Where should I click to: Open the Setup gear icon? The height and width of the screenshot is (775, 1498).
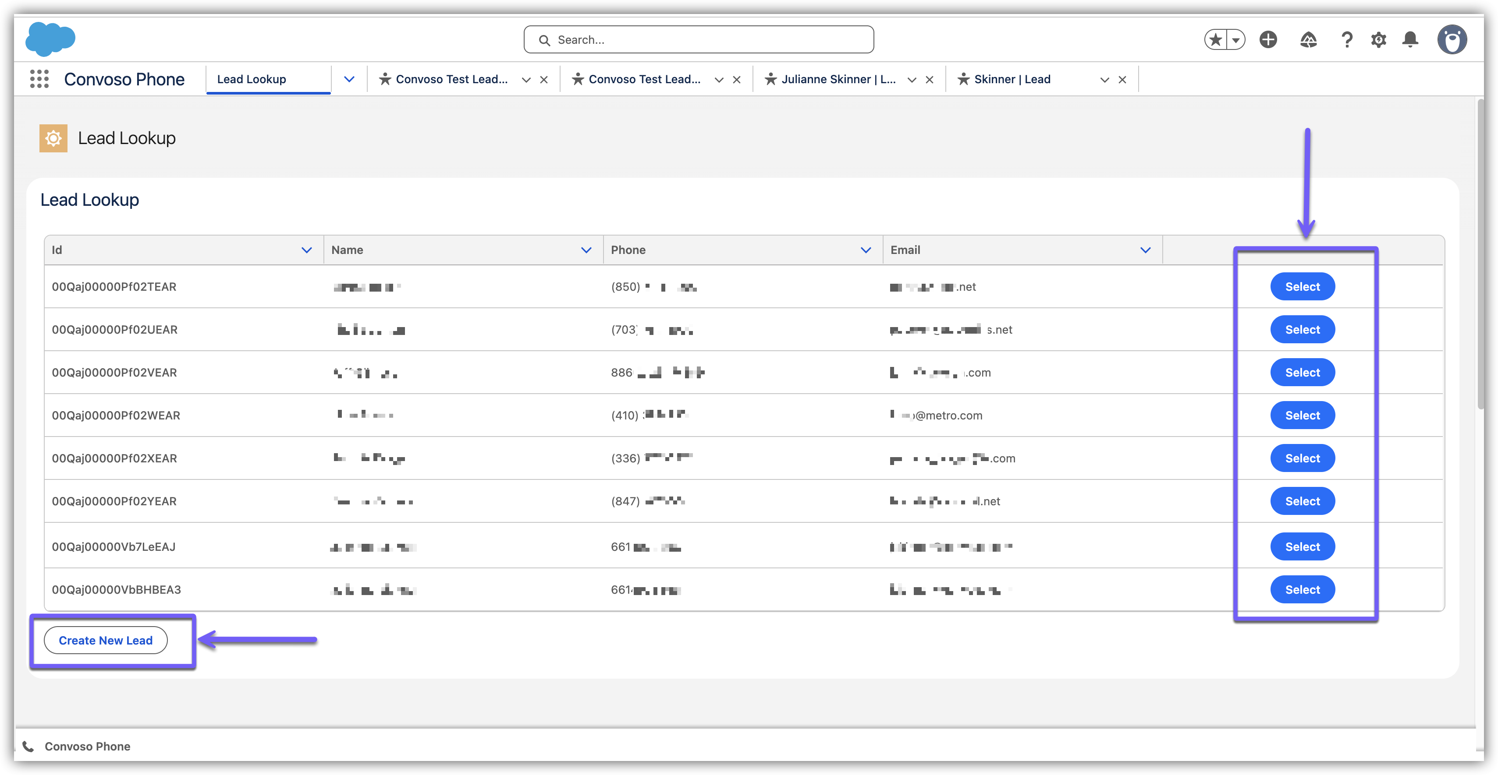pos(1379,39)
